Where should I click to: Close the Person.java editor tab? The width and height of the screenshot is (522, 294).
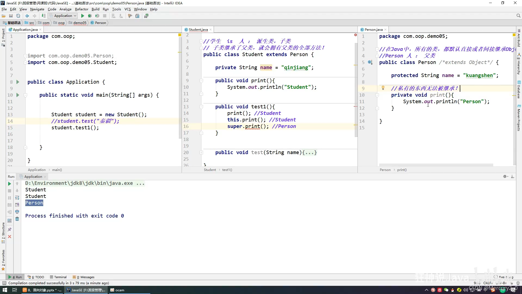(x=386, y=30)
